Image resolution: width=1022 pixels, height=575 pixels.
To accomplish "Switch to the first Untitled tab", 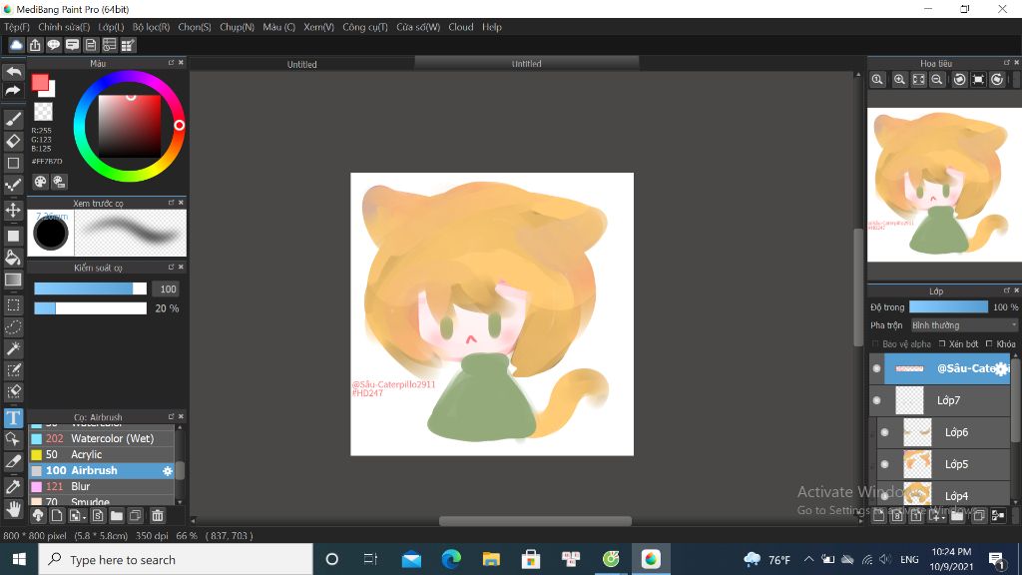I will click(x=301, y=64).
